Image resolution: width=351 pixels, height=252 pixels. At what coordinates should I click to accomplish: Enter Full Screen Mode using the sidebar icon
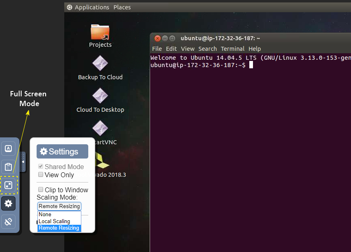(8, 185)
